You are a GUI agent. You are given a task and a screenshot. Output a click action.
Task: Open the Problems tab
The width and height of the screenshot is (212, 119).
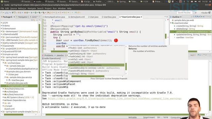(x=48, y=55)
